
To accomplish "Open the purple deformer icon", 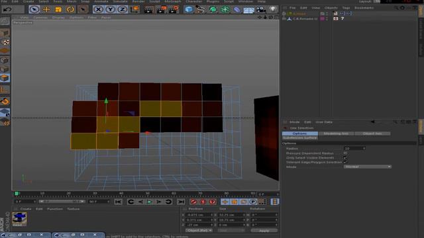I will tap(237, 9).
